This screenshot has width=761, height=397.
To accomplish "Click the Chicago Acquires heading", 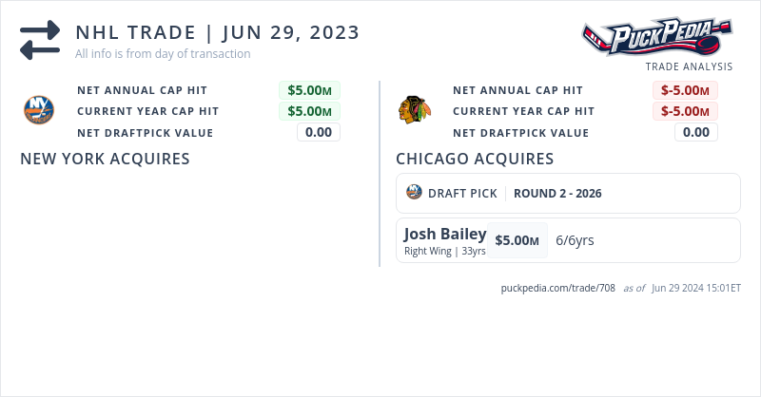I will (x=475, y=159).
